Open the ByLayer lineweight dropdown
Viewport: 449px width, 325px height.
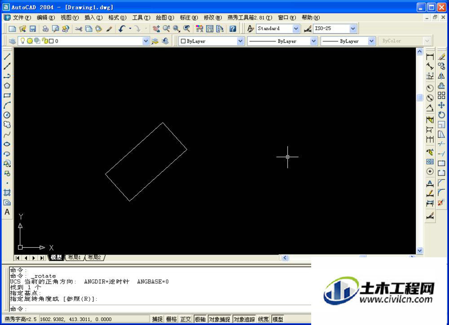click(371, 41)
